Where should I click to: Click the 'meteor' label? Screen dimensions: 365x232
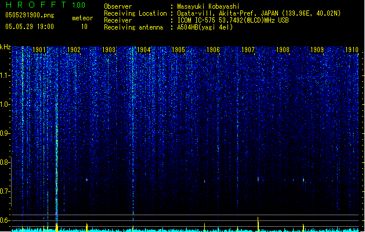tap(82, 18)
